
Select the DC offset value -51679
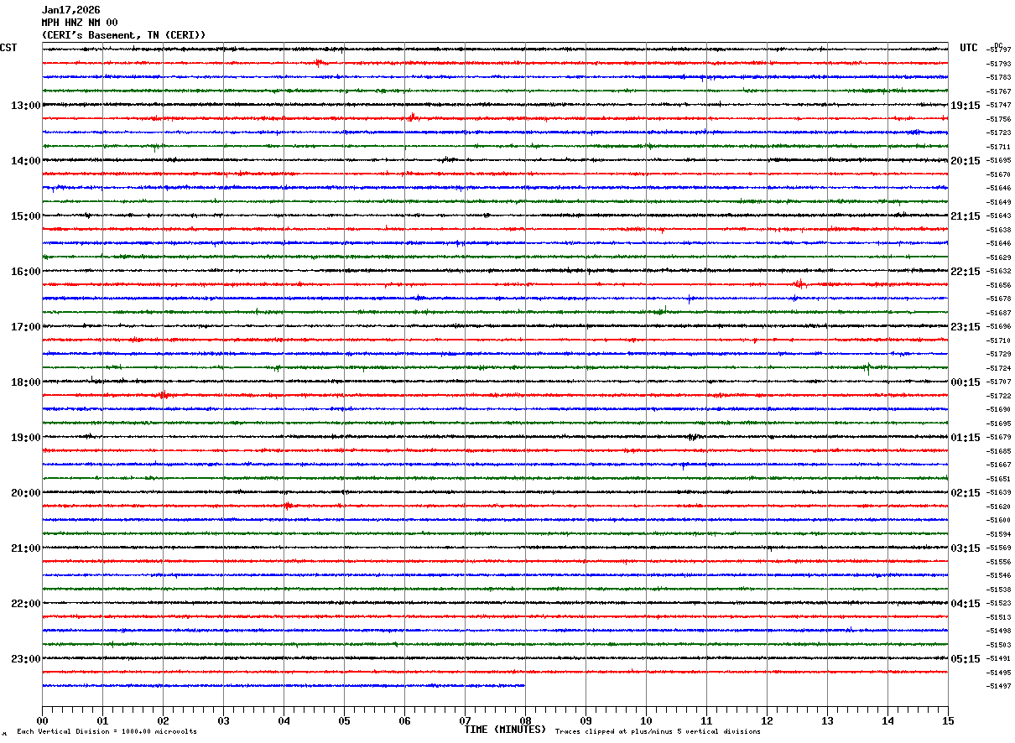tap(999, 438)
